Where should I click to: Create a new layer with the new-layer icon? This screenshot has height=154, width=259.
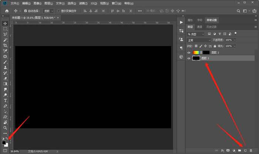coord(245,151)
